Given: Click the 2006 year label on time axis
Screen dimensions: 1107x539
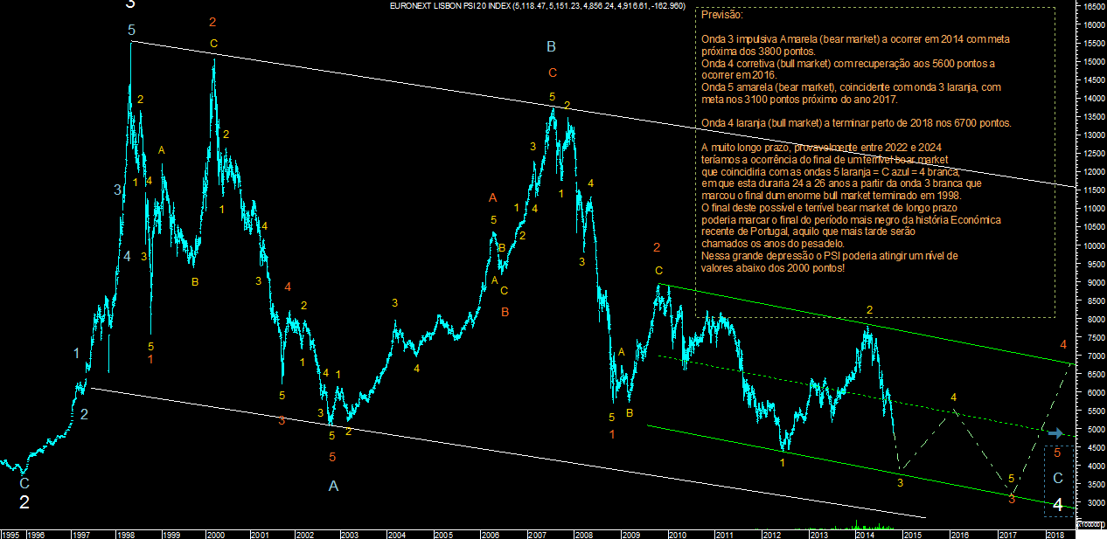Looking at the screenshot, I should tap(490, 533).
